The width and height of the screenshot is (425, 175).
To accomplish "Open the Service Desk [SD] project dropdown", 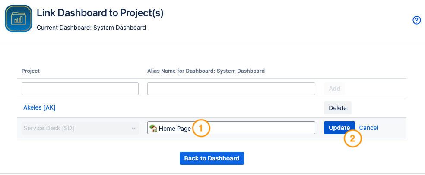I will (x=80, y=128).
